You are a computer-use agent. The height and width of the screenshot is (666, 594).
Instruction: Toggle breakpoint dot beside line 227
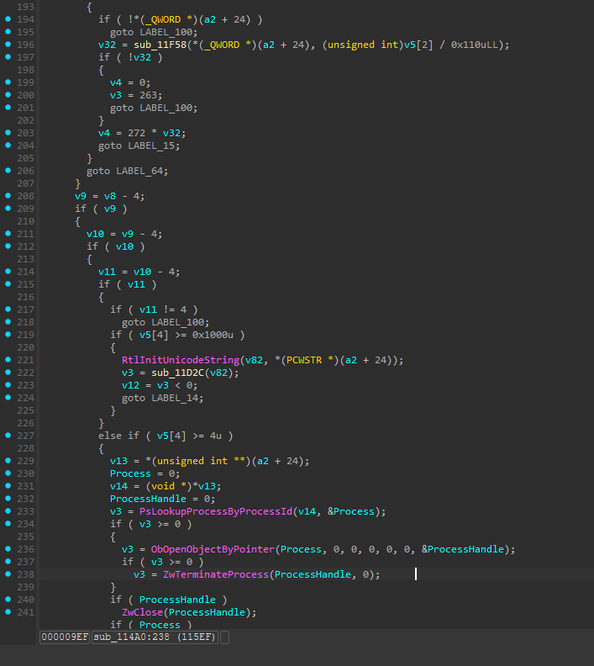click(8, 436)
